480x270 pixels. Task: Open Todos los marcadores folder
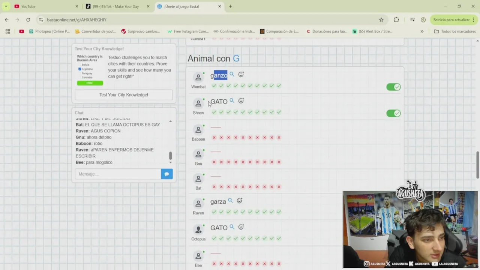[x=455, y=31]
